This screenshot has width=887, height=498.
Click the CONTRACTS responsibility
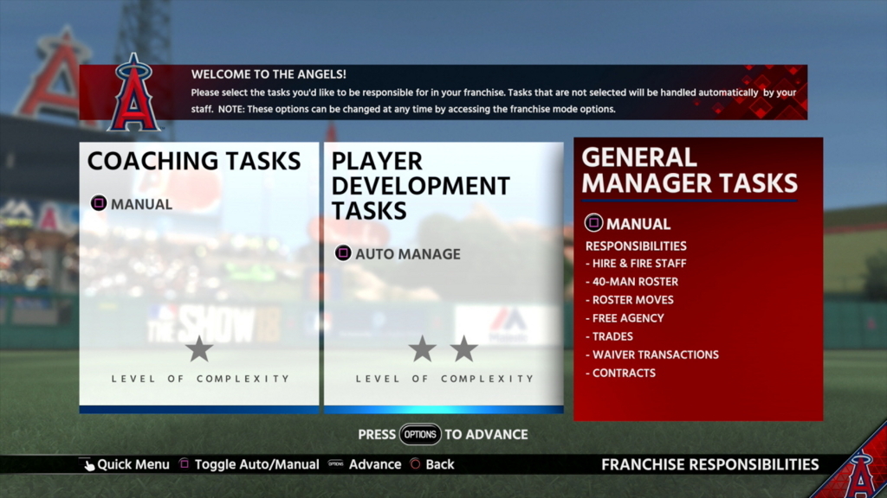pyautogui.click(x=620, y=373)
